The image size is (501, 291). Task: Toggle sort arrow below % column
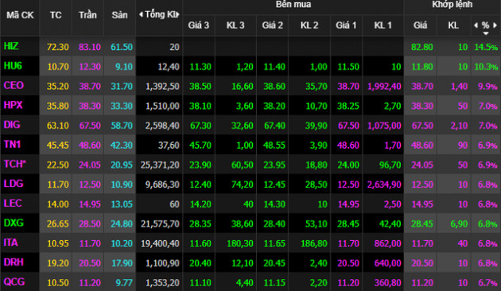[486, 33]
